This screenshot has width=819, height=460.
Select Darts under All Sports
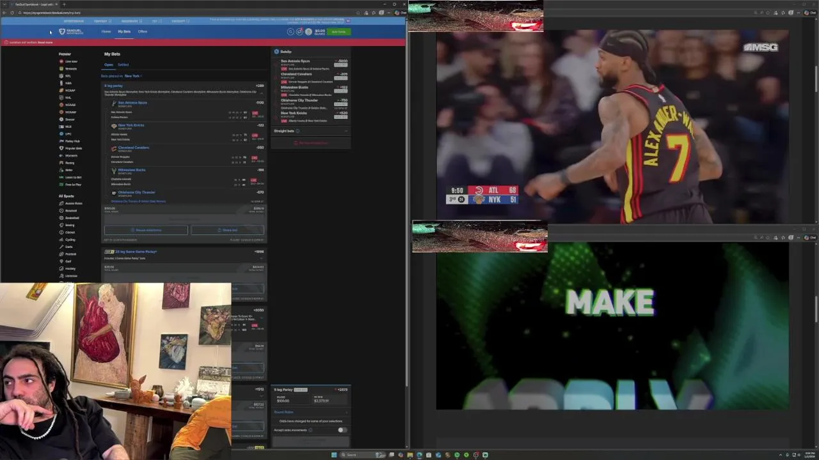click(67, 247)
